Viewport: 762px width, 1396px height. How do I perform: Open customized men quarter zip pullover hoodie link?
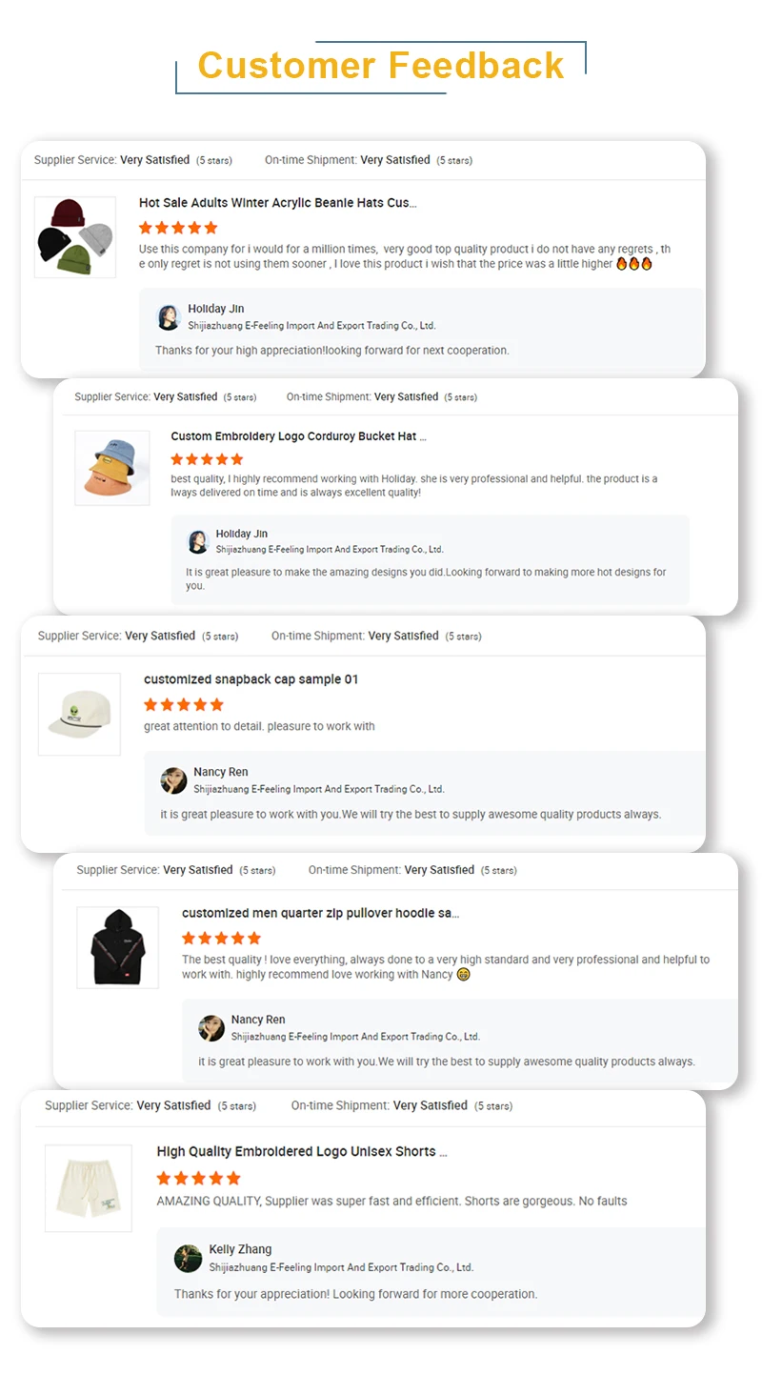(320, 913)
